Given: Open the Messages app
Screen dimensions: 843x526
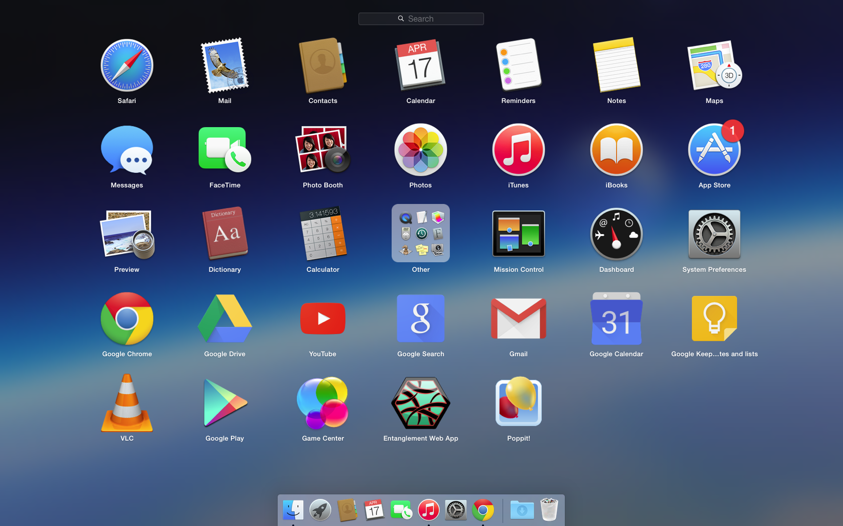Looking at the screenshot, I should 127,150.
